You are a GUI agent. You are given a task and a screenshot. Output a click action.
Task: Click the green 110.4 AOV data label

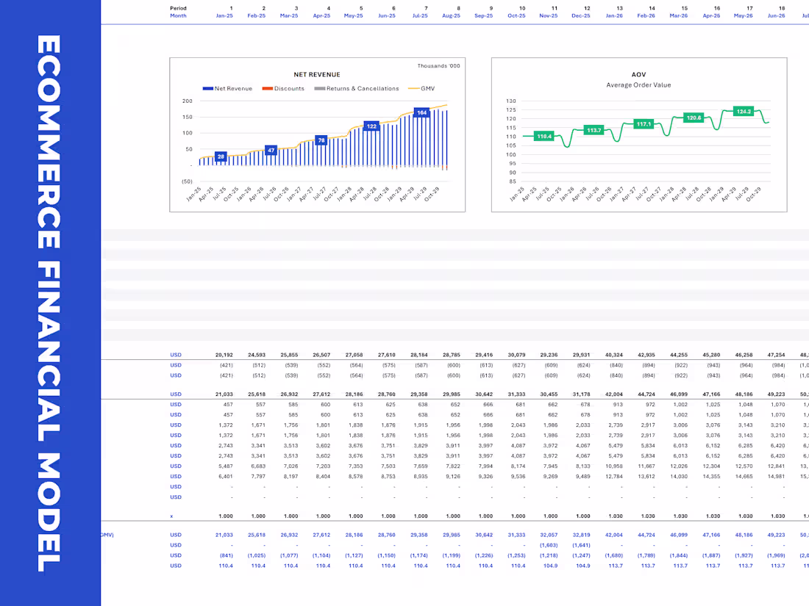(x=544, y=137)
